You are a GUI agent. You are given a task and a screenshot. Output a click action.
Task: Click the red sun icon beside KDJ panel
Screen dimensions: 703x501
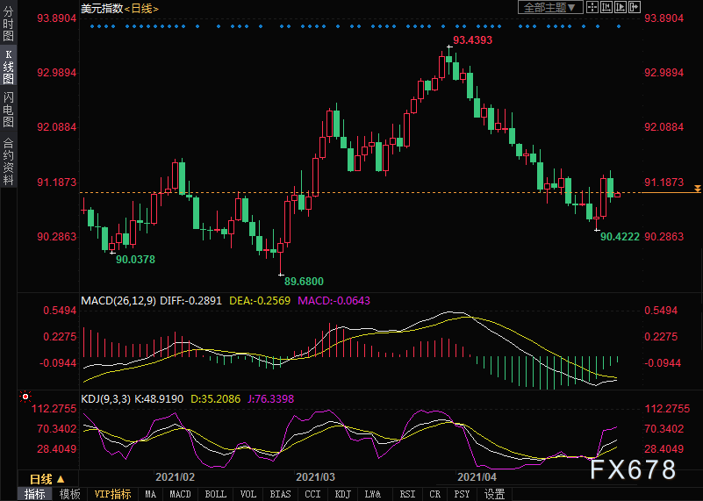[25, 397]
